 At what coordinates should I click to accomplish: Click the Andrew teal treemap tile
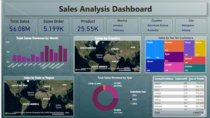click(195, 68)
